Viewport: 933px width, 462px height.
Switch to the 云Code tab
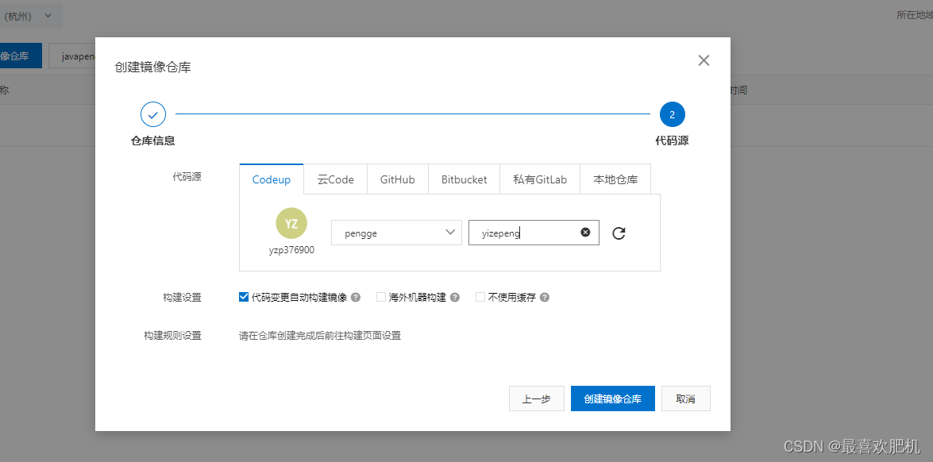[x=336, y=179]
